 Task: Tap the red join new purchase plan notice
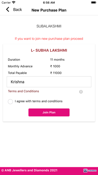coord(49,39)
